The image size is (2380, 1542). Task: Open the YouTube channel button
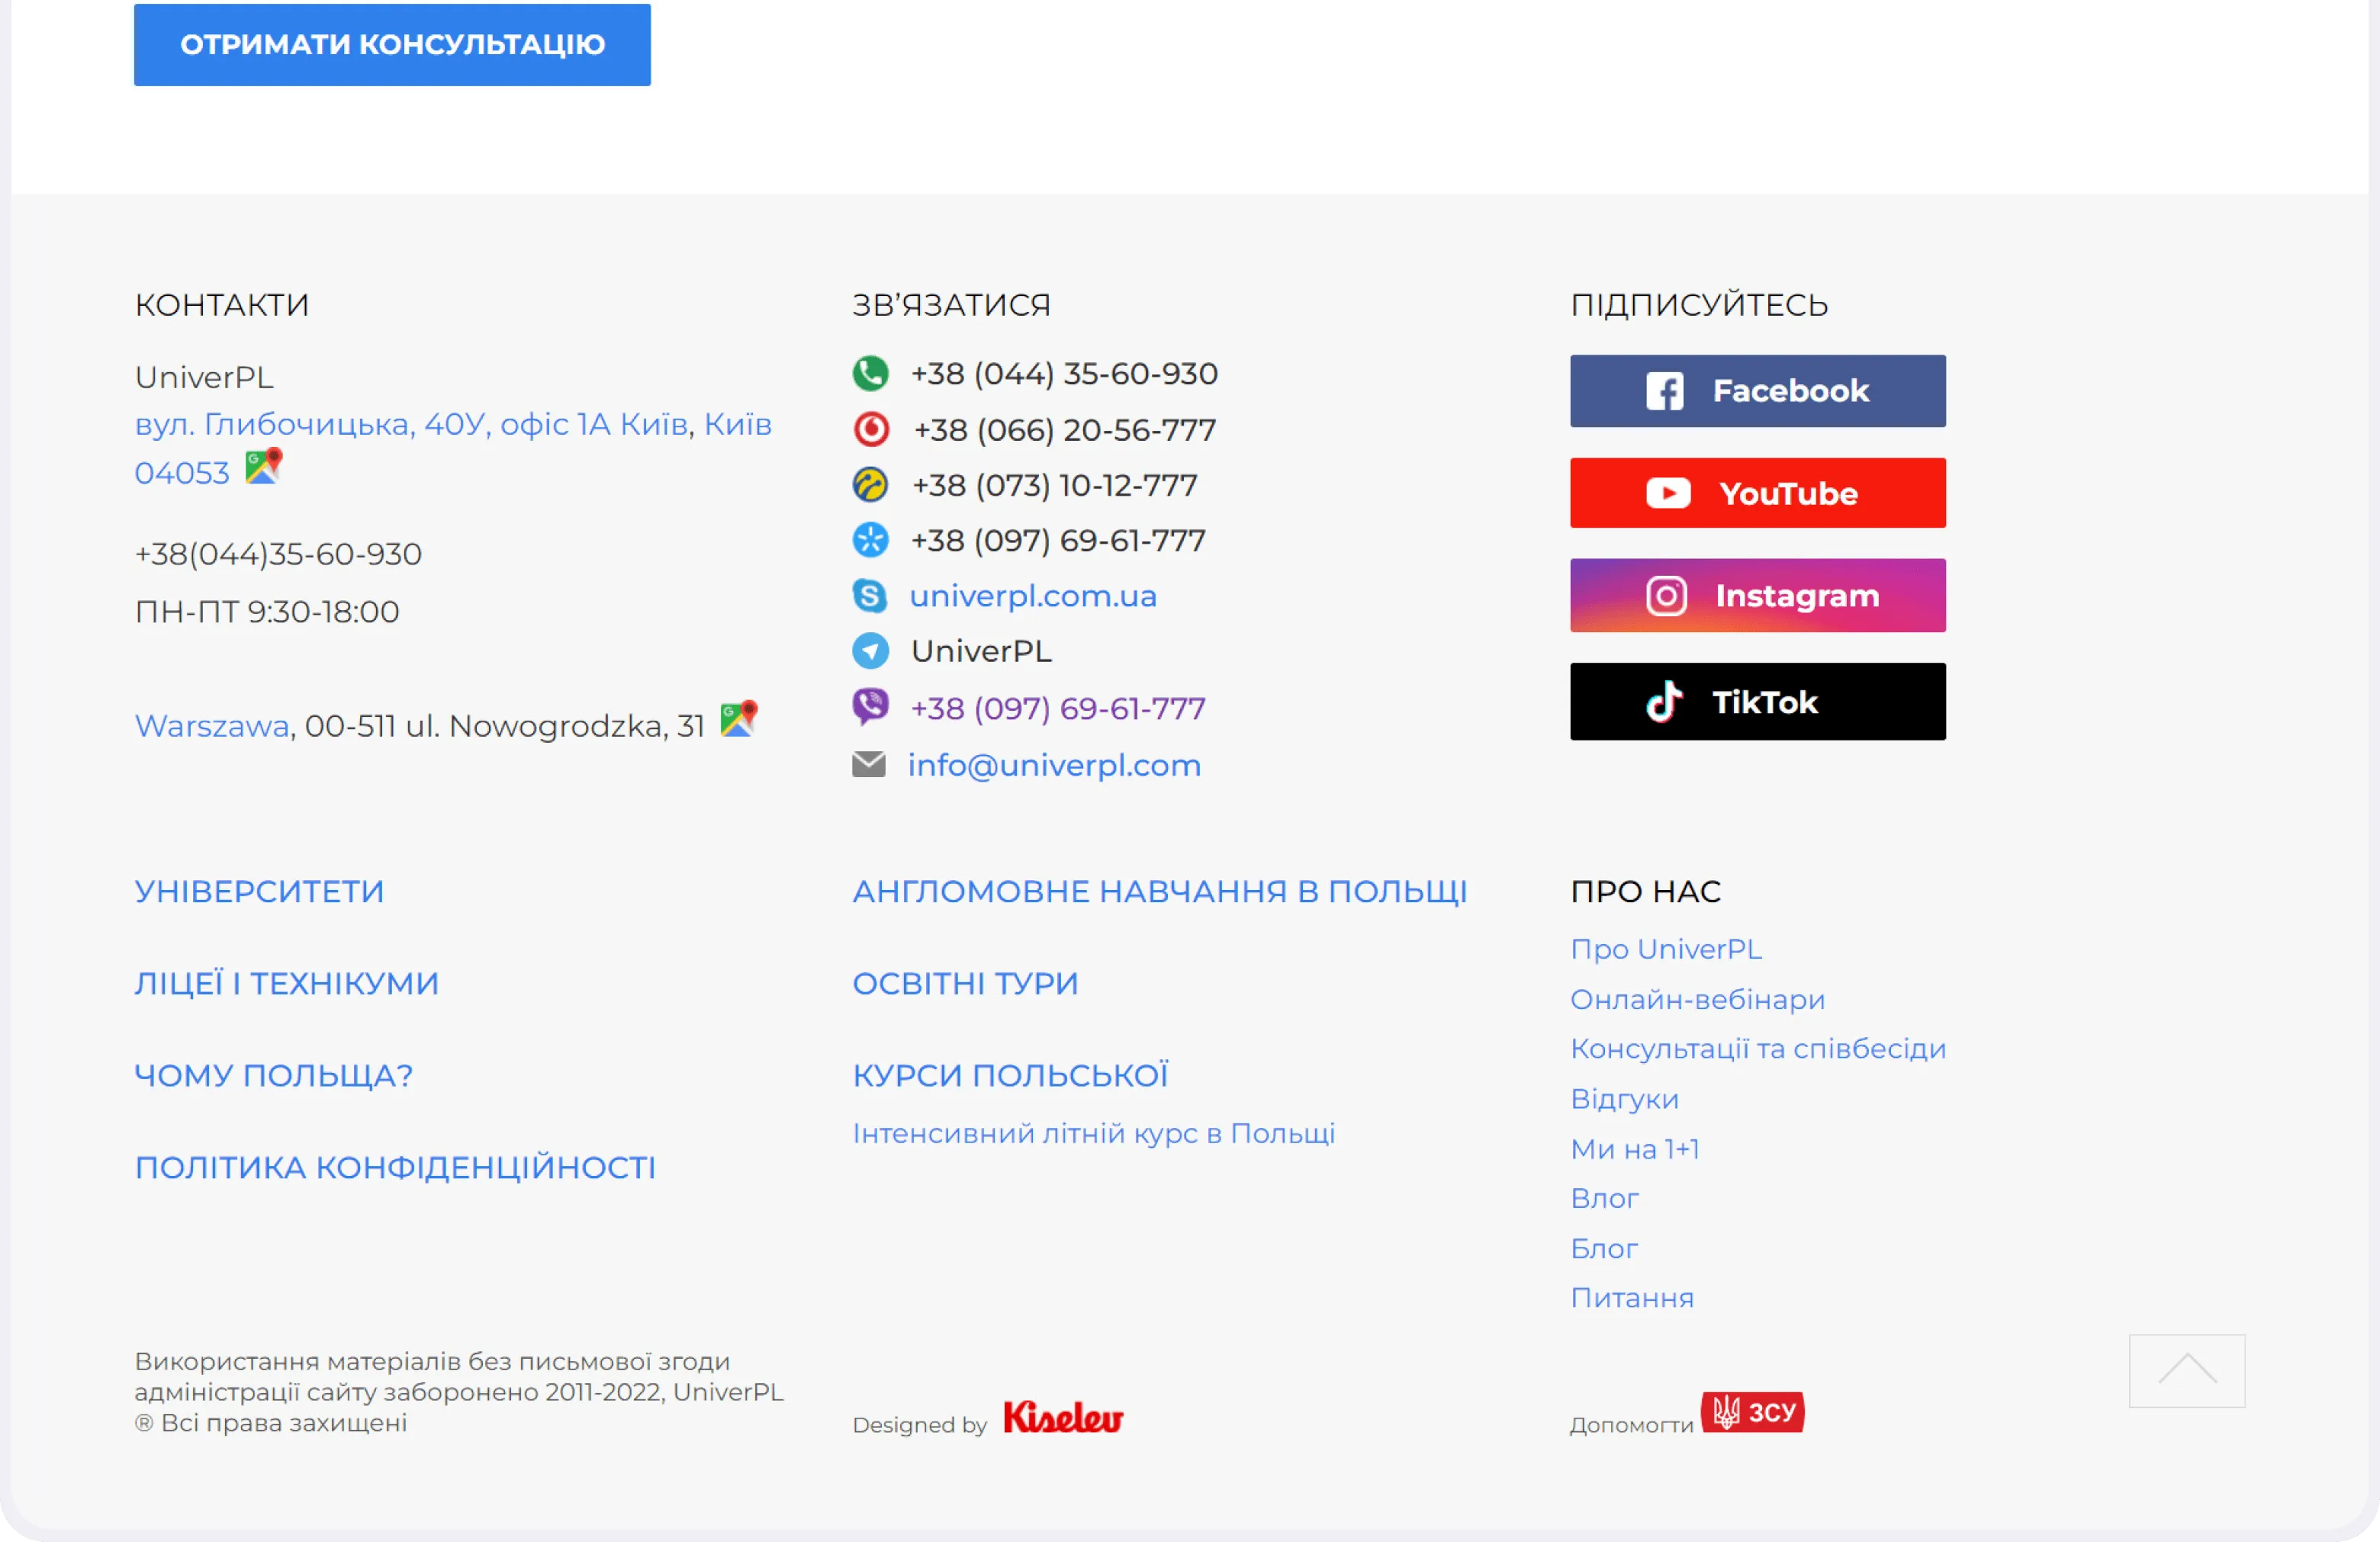point(1757,493)
